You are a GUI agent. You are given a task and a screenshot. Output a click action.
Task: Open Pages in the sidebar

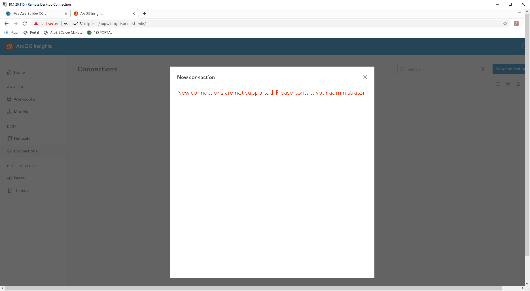pyautogui.click(x=16, y=178)
